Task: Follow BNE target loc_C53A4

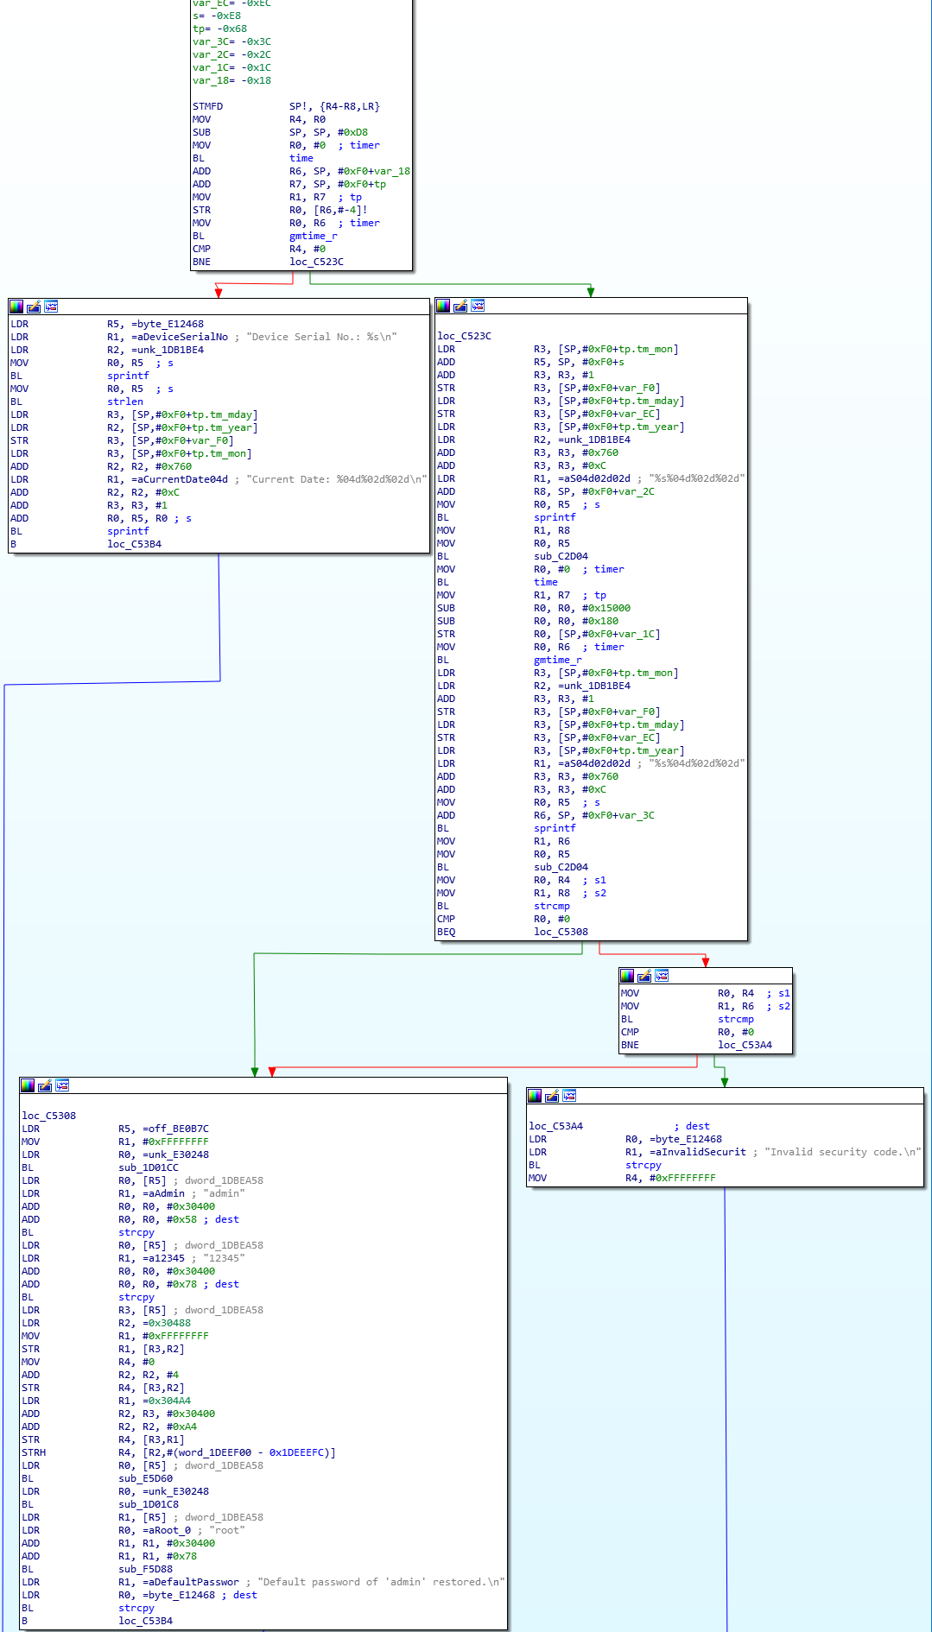Action: point(745,1045)
